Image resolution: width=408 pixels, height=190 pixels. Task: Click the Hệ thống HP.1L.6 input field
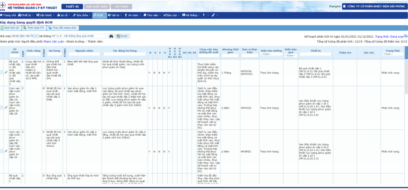pos(79,36)
